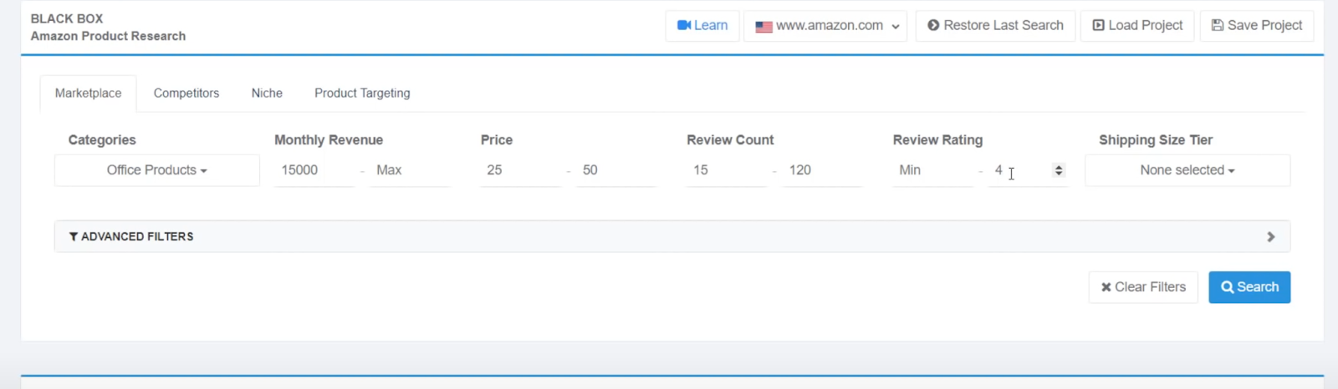Focus the Review Count minimum field
The width and height of the screenshot is (1338, 389).
[x=725, y=170]
